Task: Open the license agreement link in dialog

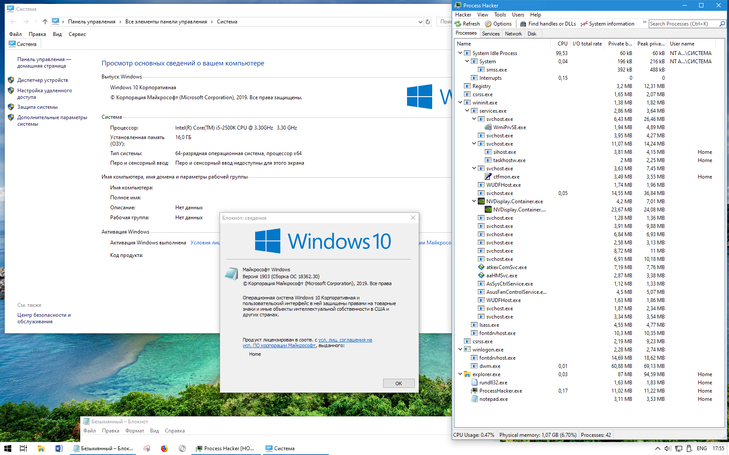Action: (x=307, y=343)
